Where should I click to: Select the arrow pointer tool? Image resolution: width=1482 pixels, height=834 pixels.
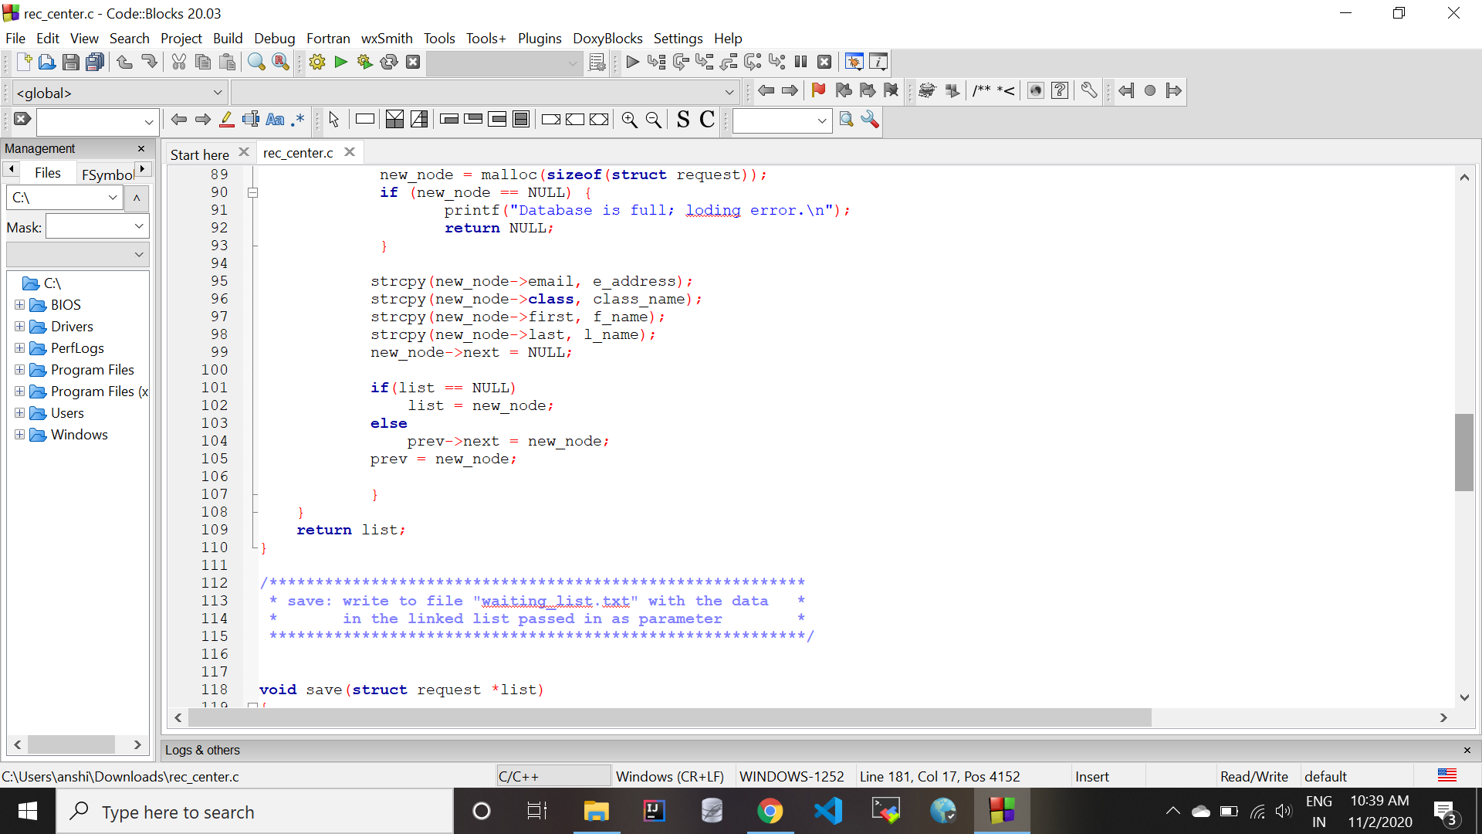pyautogui.click(x=333, y=120)
